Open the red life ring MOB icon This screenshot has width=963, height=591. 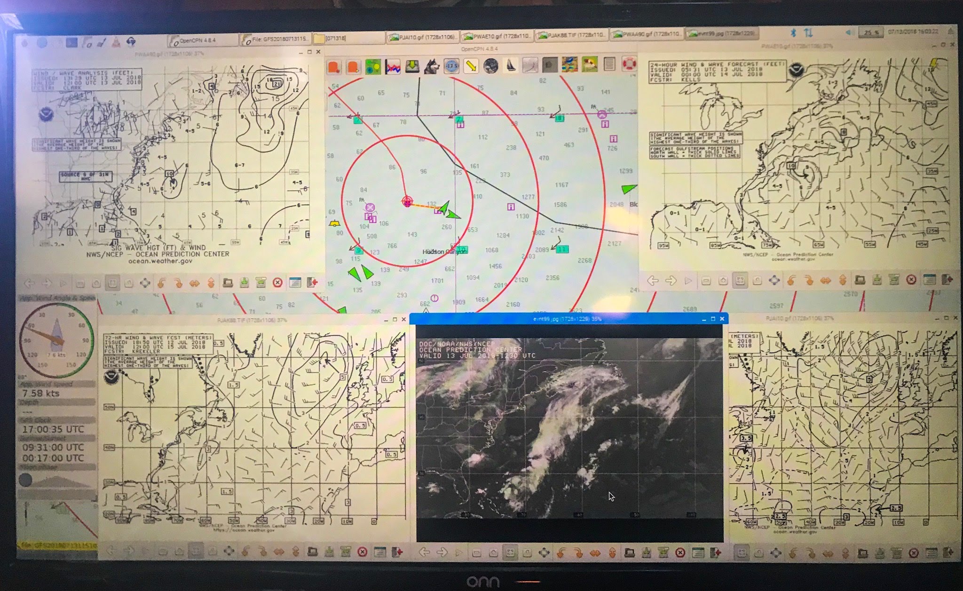coord(629,63)
